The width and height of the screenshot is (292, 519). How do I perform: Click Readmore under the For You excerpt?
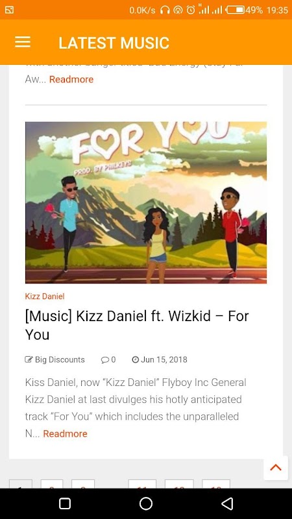pyautogui.click(x=66, y=433)
